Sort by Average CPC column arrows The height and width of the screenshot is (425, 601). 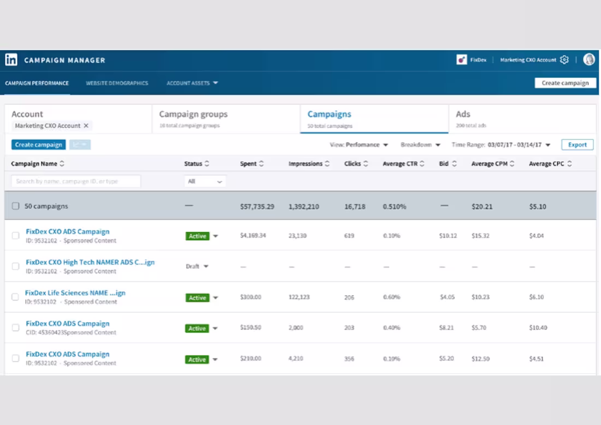pos(569,164)
